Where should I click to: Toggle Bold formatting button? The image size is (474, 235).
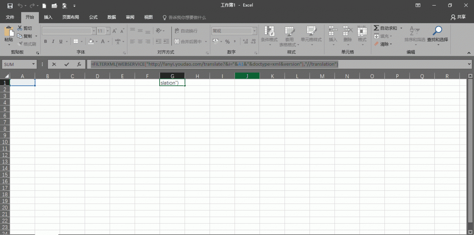point(46,41)
